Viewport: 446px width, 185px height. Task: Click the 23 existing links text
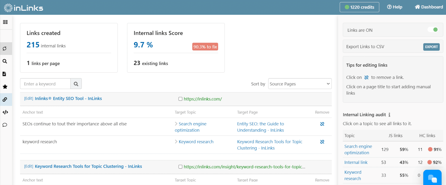(151, 63)
